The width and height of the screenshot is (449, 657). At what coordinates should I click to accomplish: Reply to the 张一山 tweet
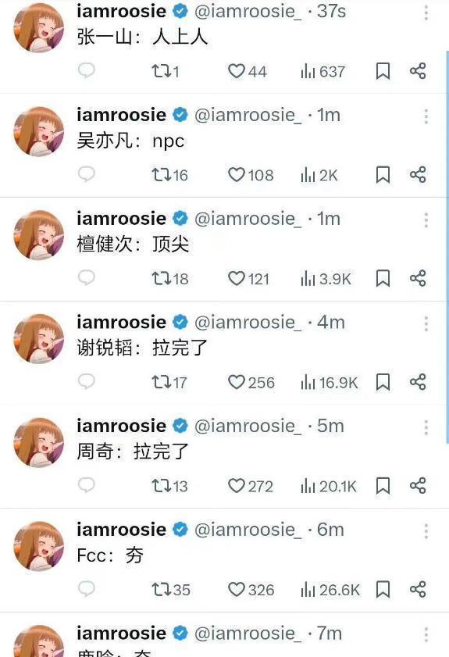coord(87,70)
